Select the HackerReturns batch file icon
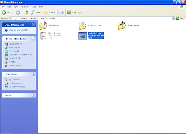The height and width of the screenshot is (134, 186). click(x=83, y=35)
